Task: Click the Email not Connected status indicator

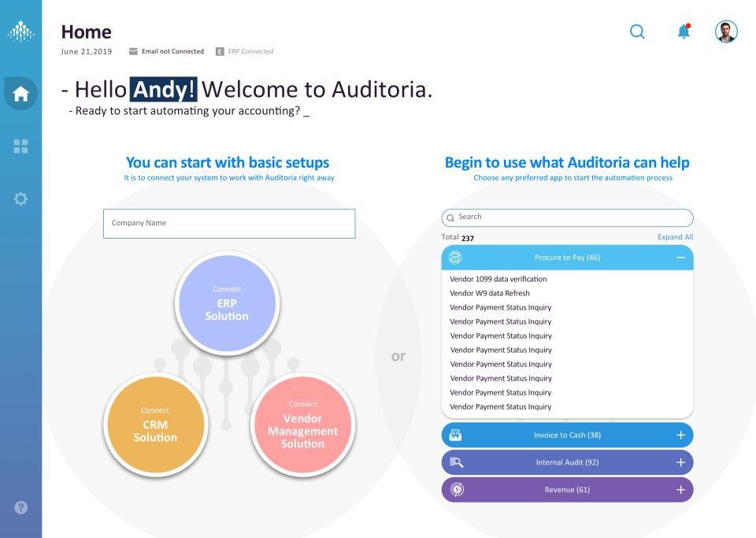Action: coord(165,51)
